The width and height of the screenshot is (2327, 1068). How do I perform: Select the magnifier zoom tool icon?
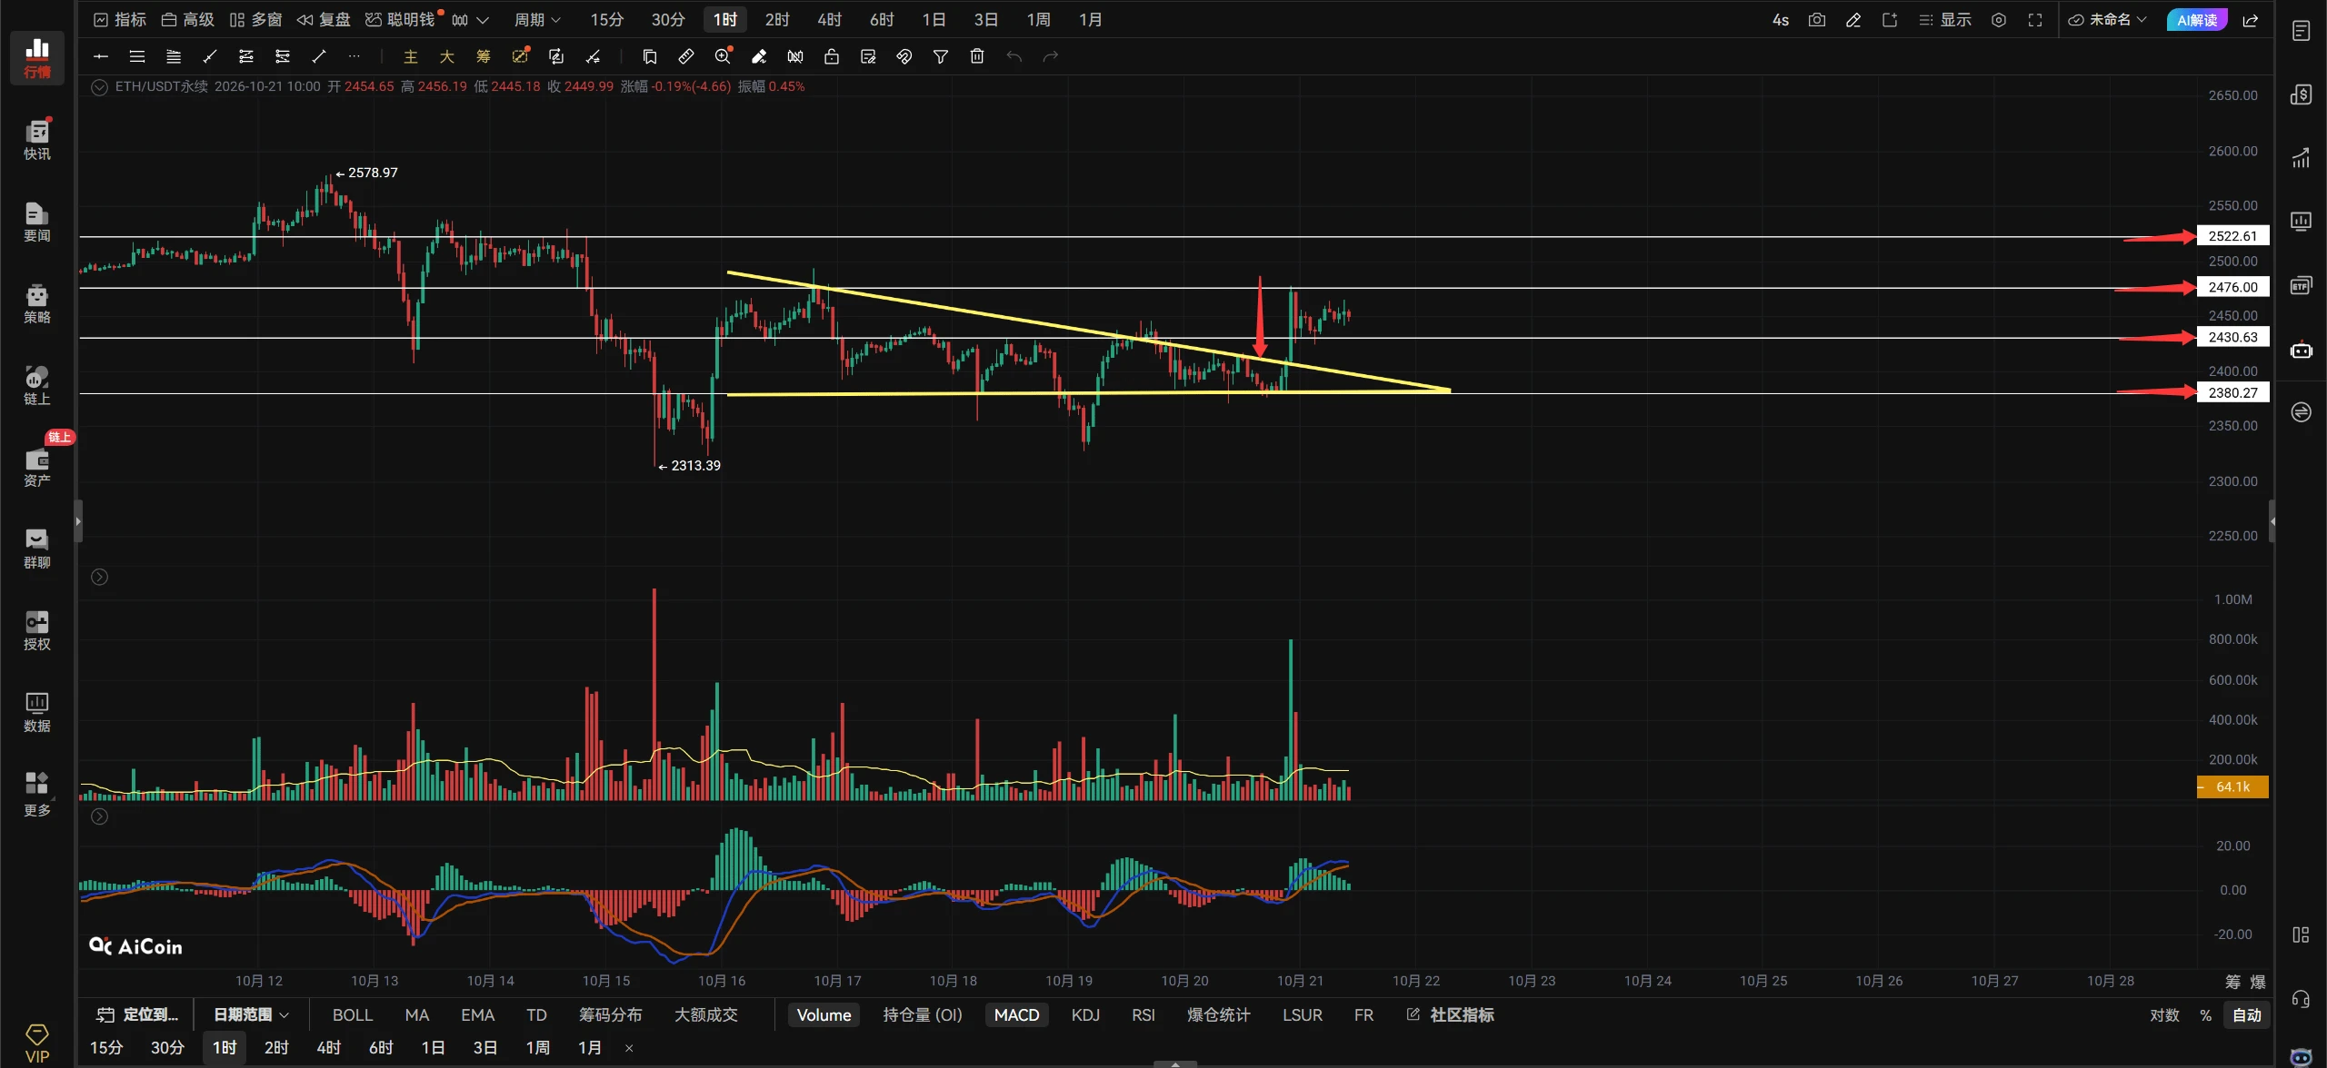pos(723,56)
